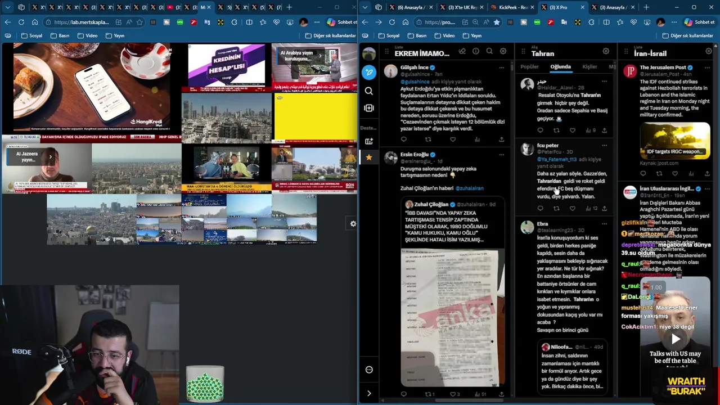Open Basın bookmarks folder in right browser
Screen dimensions: 720x405
[x=416, y=35]
